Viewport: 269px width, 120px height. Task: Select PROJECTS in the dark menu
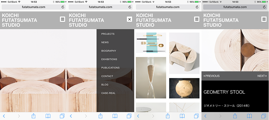[108, 34]
